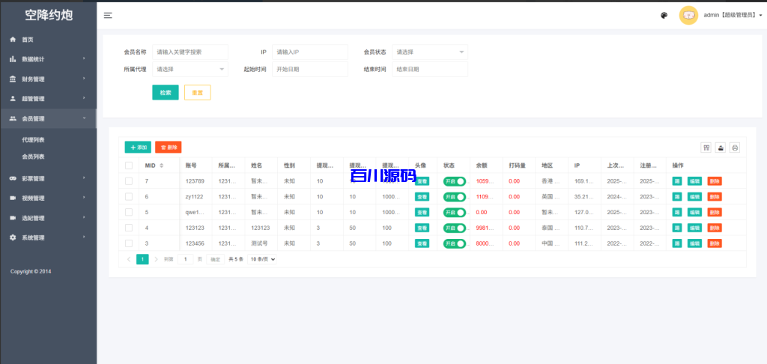This screenshot has width=767, height=364.
Task: Focus the 起始时间 start date field
Action: pos(309,70)
